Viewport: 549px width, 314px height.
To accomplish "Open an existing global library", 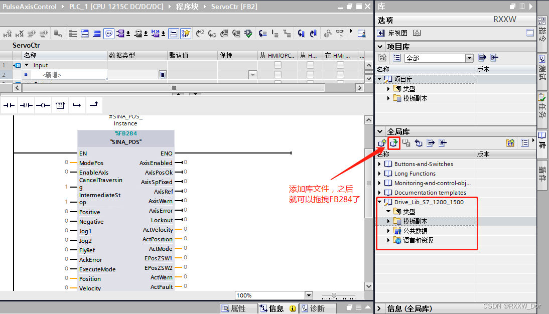I will [393, 143].
